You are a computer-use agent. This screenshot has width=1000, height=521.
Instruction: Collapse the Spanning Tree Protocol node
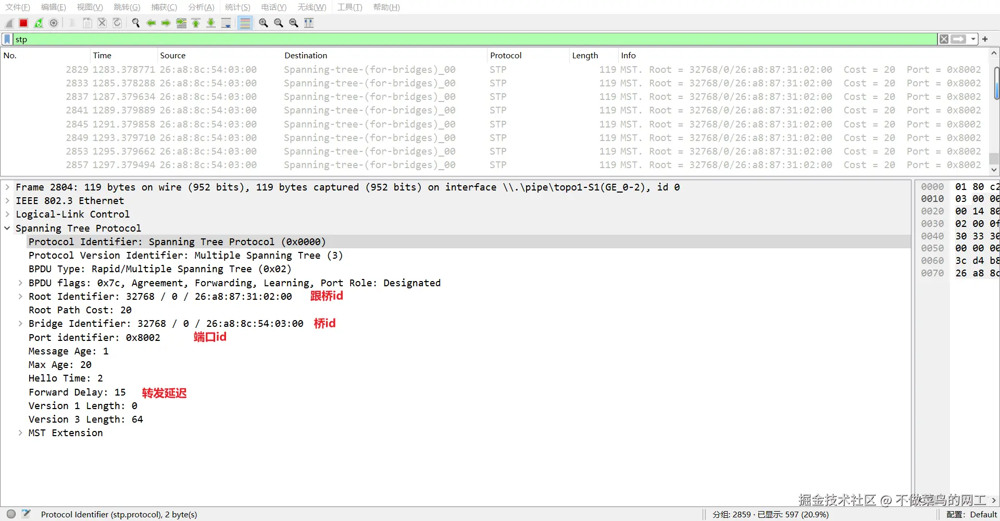coord(7,228)
